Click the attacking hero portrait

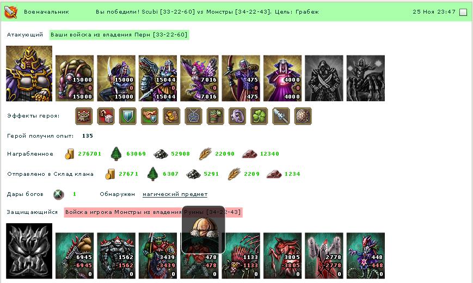coord(29,73)
